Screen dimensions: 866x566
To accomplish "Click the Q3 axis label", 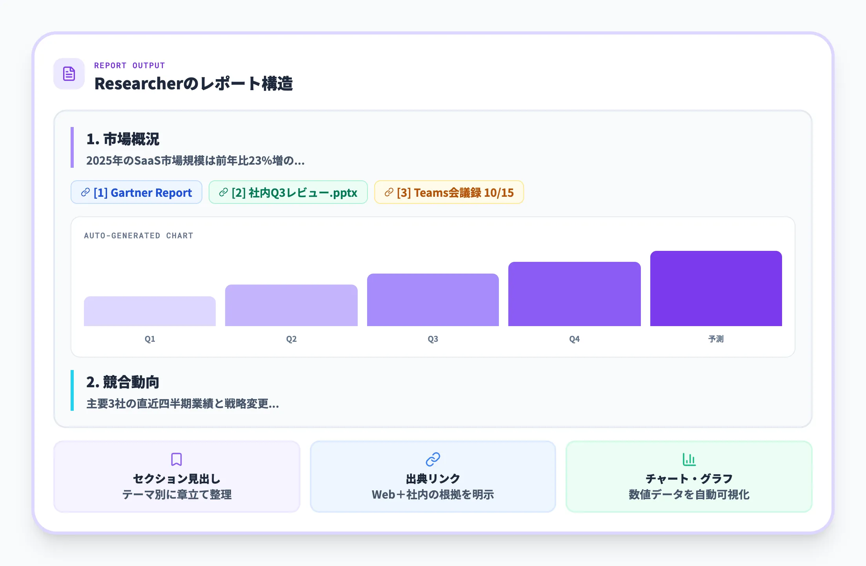I will 433,339.
